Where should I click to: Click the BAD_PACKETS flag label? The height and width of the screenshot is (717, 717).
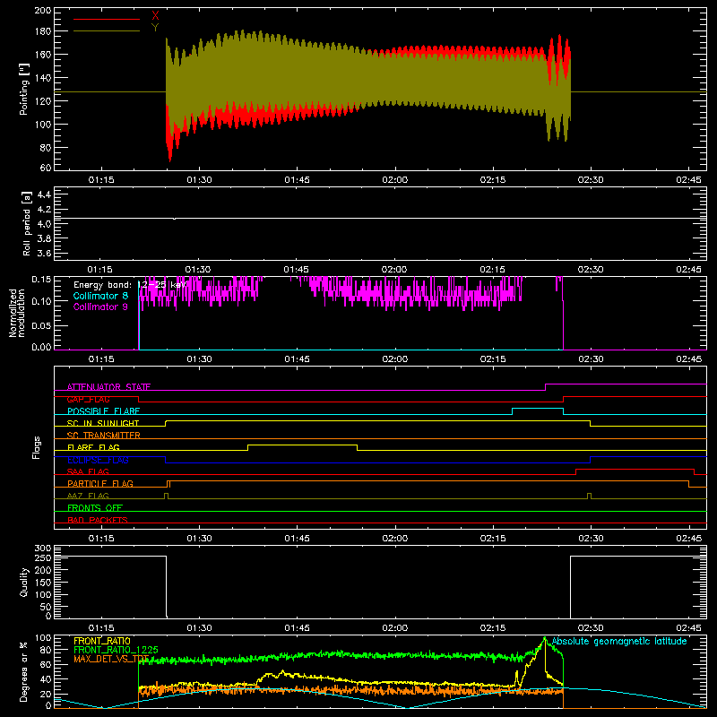(98, 520)
